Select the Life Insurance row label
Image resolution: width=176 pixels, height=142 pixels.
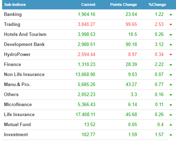tap(19, 114)
